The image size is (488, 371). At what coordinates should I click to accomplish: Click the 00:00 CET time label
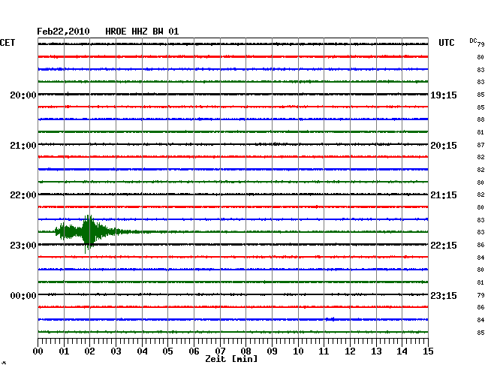click(23, 295)
